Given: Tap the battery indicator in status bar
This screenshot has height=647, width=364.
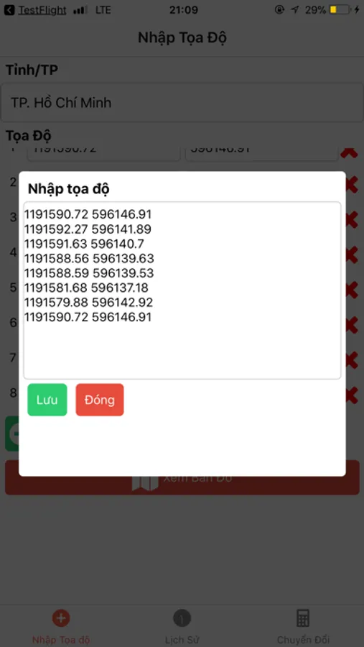Looking at the screenshot, I should point(340,9).
